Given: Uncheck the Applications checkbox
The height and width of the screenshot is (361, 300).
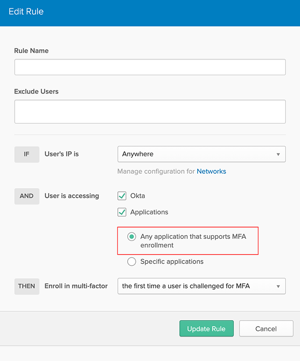Looking at the screenshot, I should [x=122, y=212].
